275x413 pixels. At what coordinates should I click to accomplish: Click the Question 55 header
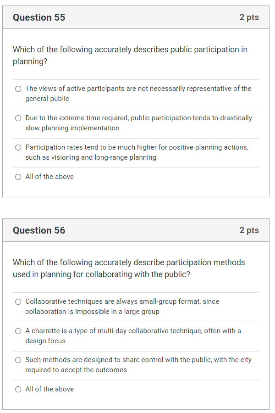point(38,17)
